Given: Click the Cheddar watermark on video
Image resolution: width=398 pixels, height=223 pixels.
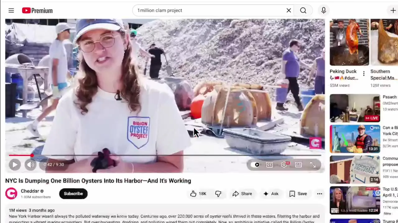Looking at the screenshot, I should tap(315, 143).
